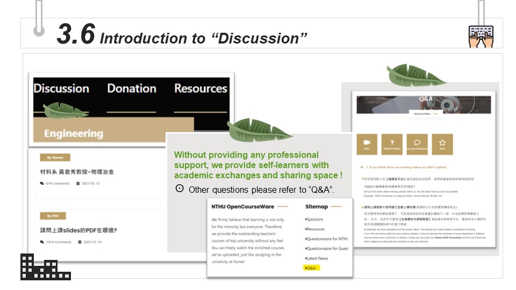
Task: Open the slides PDF question post title
Action: 79,230
